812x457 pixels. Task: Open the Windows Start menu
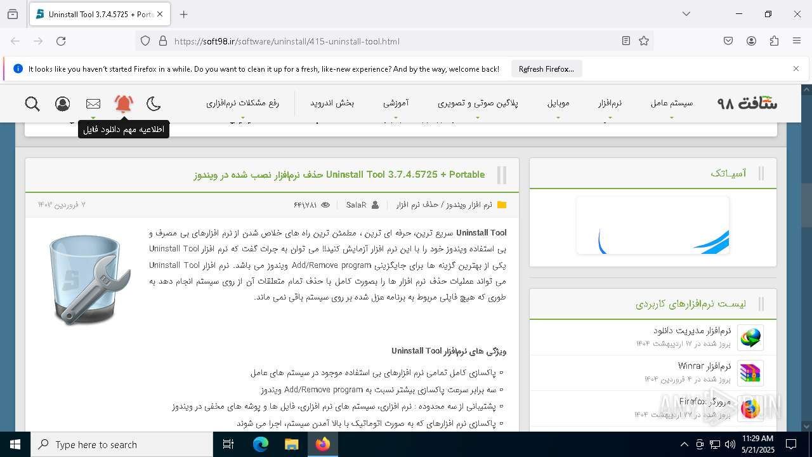click(15, 444)
